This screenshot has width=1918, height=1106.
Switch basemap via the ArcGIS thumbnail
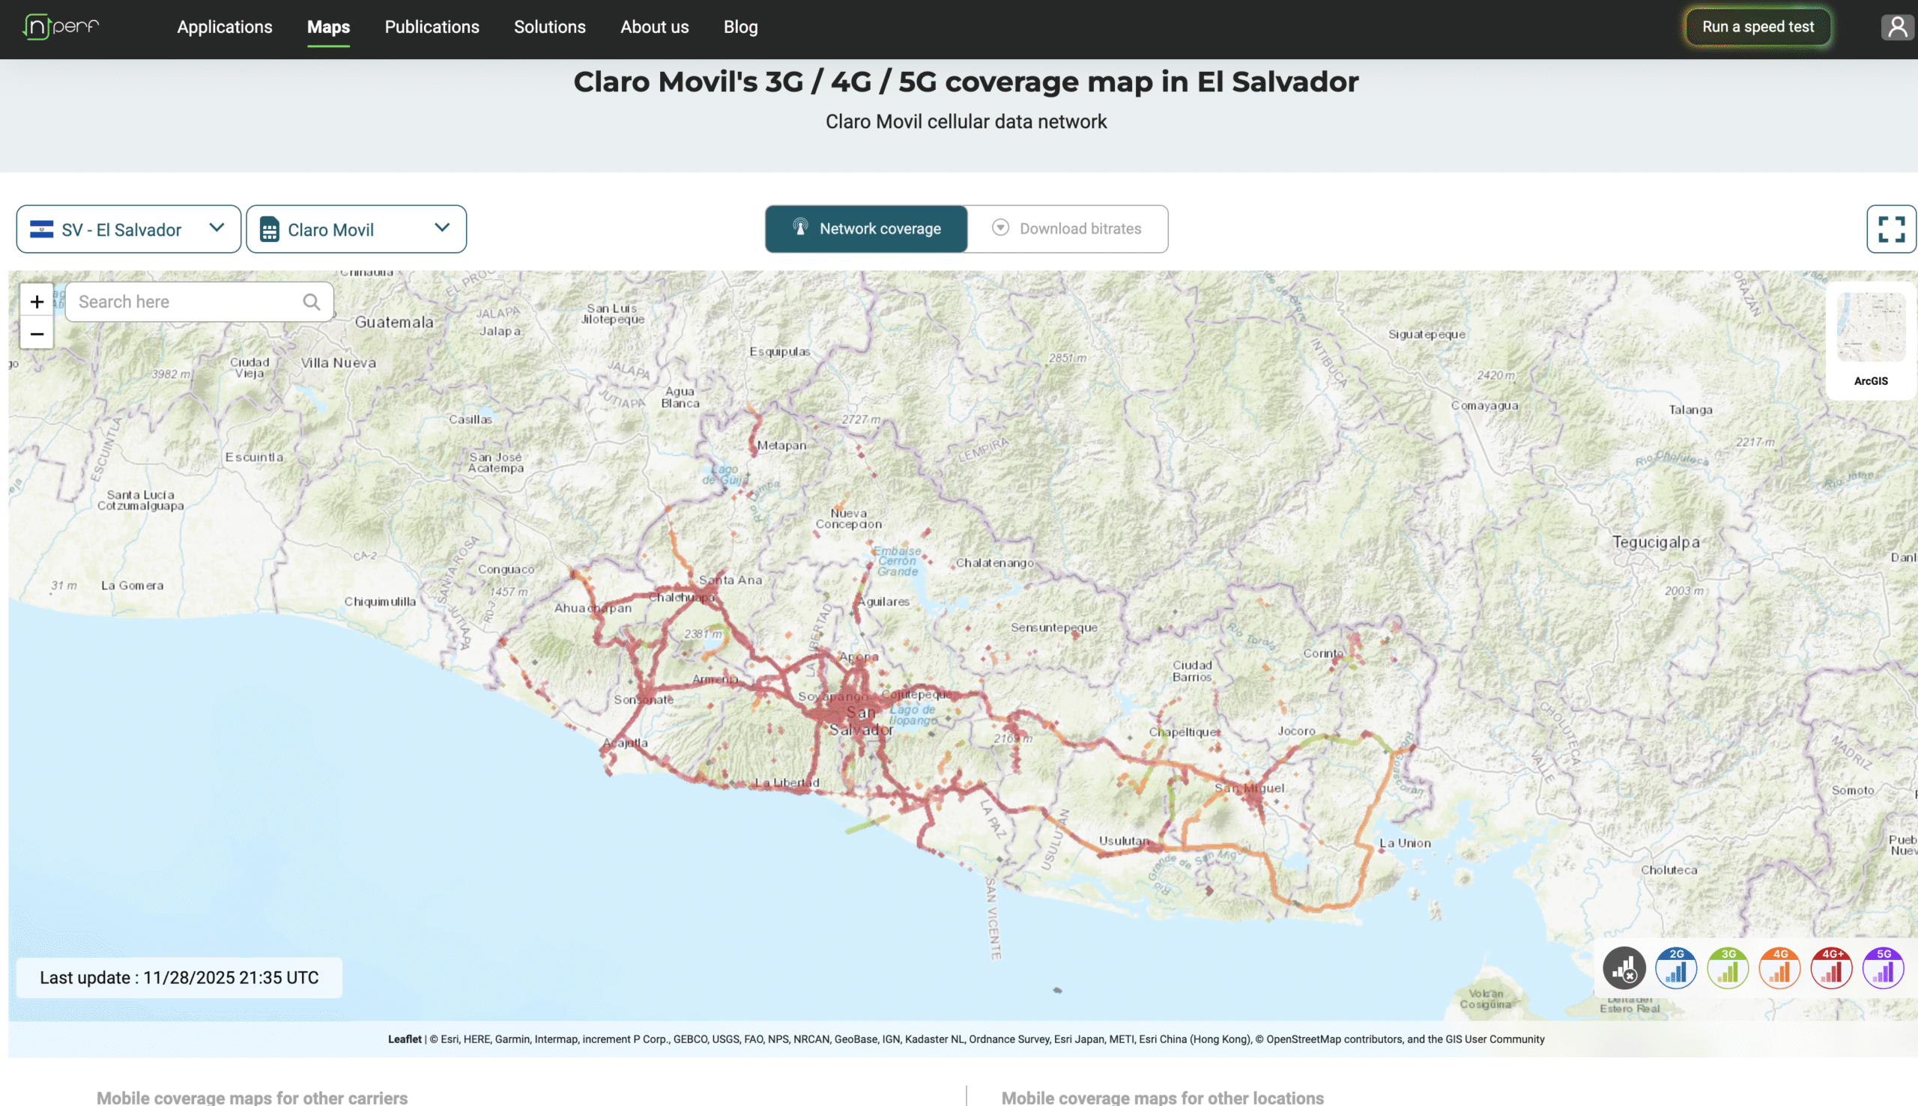click(x=1871, y=326)
